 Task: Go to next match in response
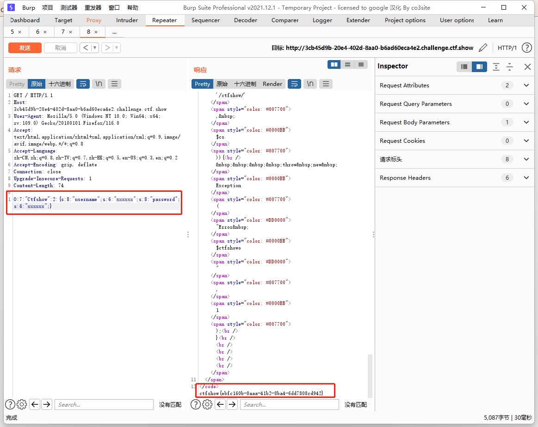(x=232, y=404)
